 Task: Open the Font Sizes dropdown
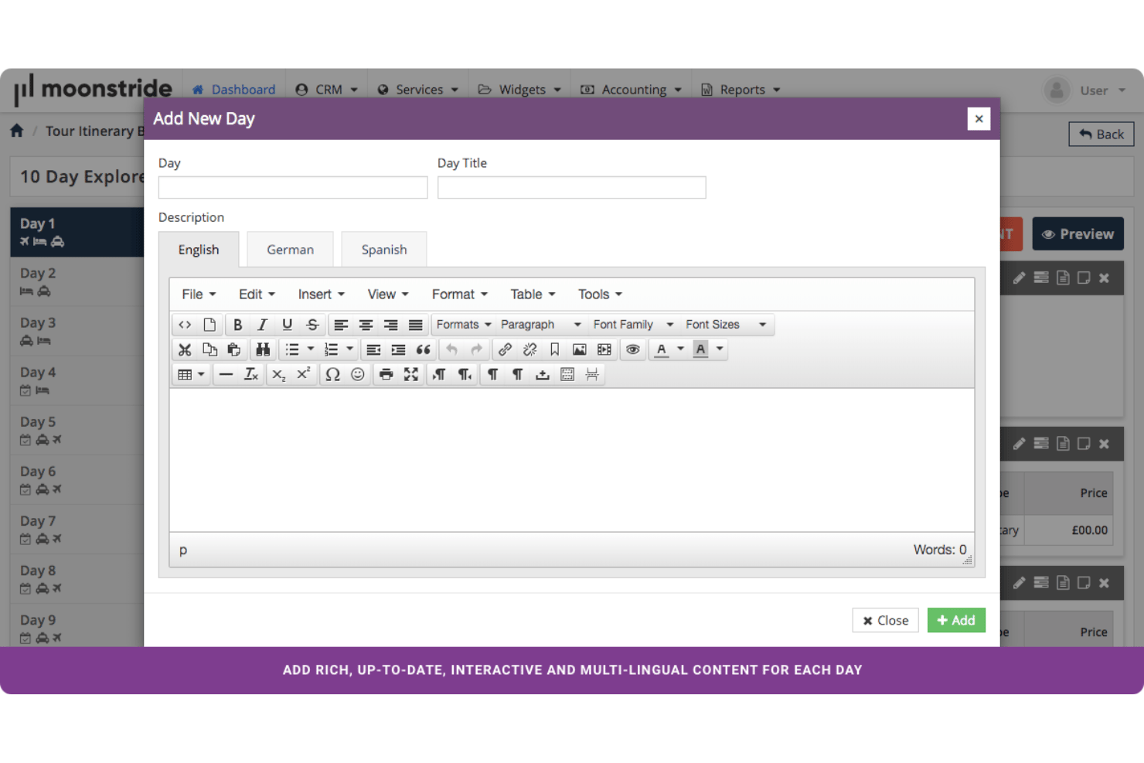tap(726, 325)
